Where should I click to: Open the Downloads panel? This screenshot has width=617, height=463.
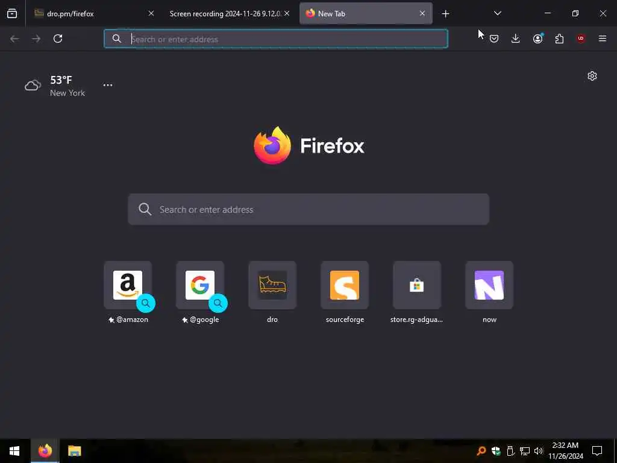[x=516, y=39]
